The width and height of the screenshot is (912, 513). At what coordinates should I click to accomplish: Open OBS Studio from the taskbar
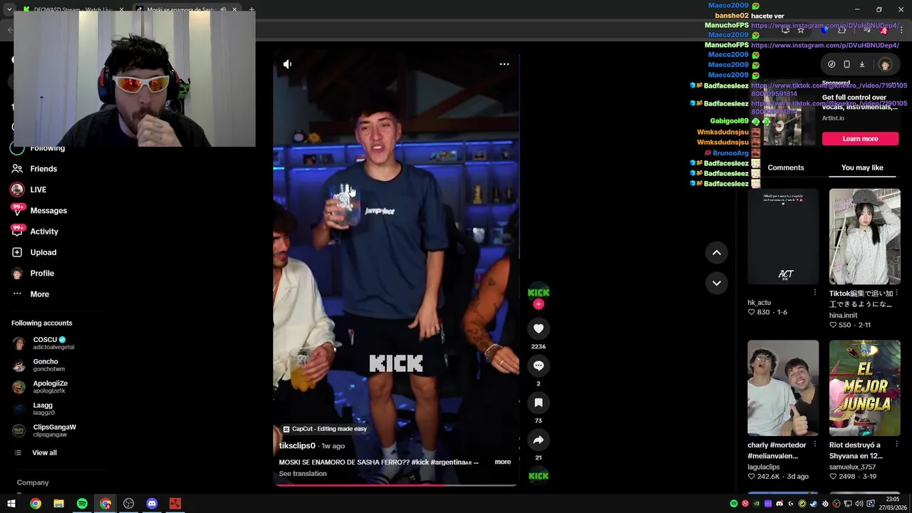coord(128,504)
